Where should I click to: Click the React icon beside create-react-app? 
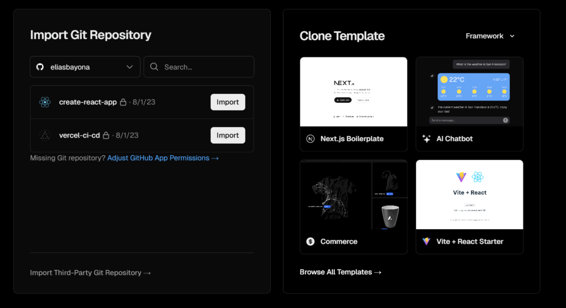pyautogui.click(x=45, y=102)
